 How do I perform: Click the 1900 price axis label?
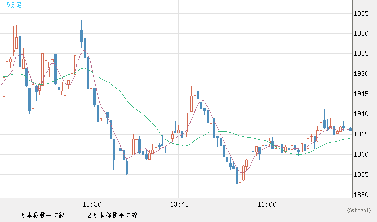(x=361, y=154)
